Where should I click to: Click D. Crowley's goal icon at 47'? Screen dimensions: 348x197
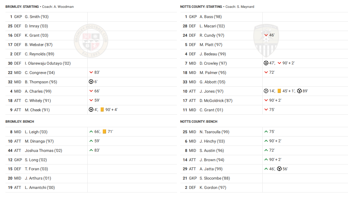point(266,63)
